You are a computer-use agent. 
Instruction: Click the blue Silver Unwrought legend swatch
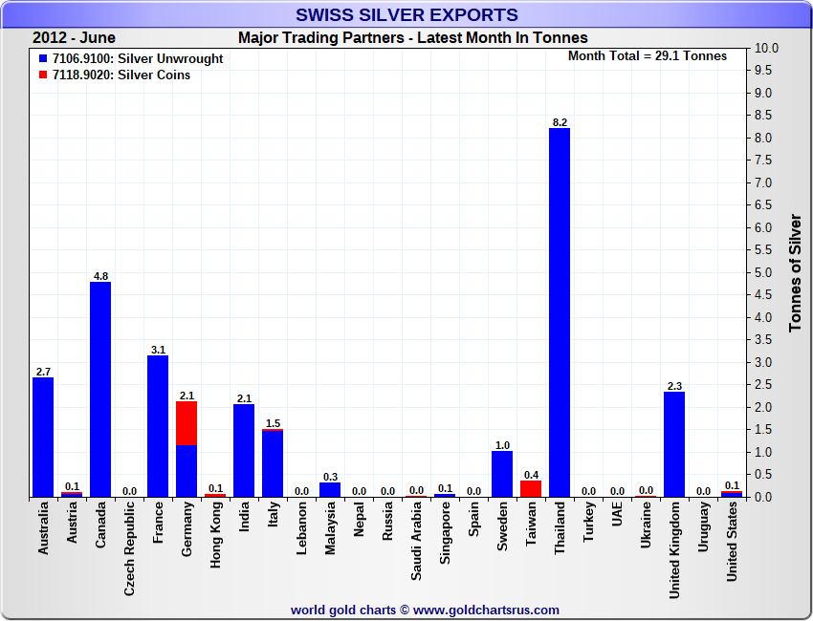point(43,58)
